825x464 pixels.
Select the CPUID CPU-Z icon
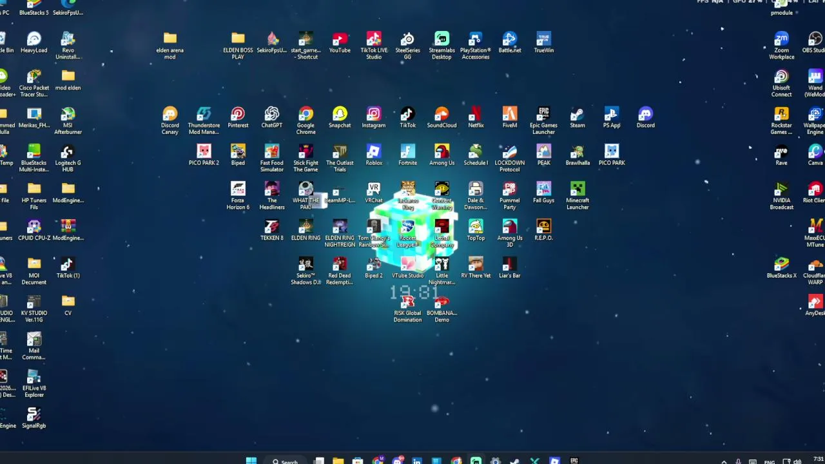point(34,230)
